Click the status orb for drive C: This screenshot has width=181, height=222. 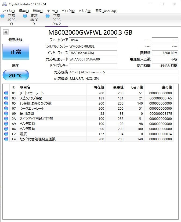point(2,16)
